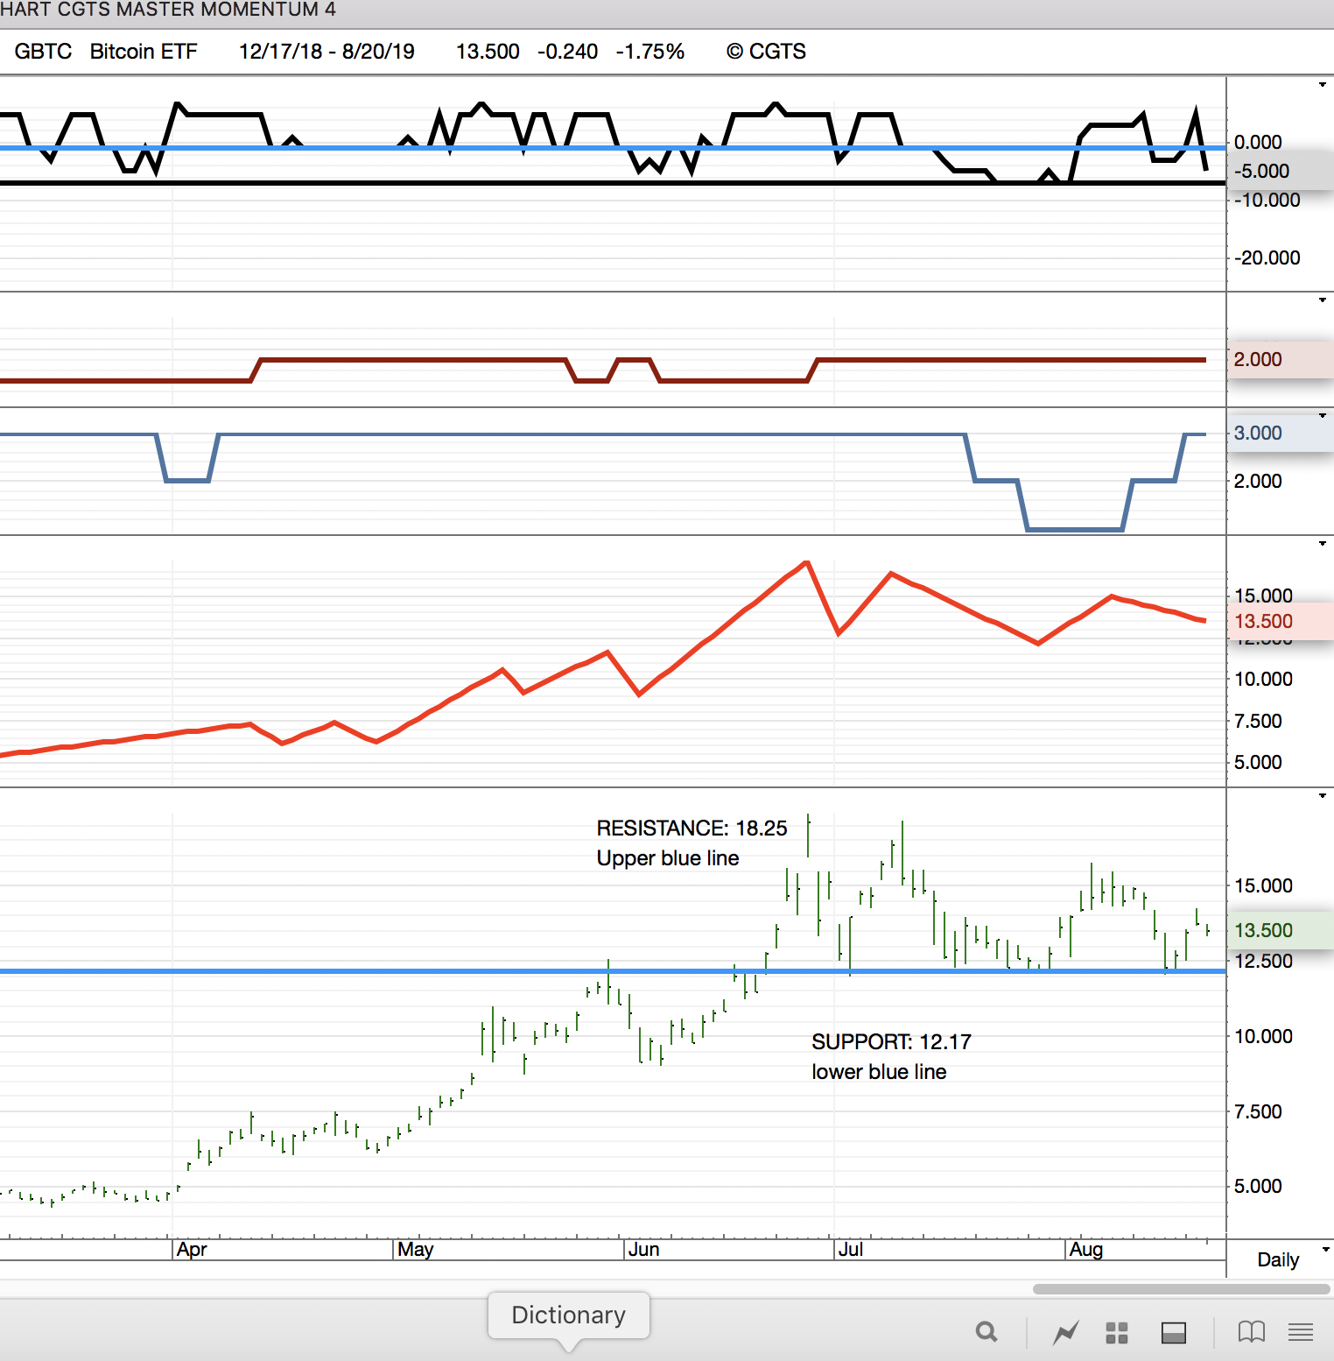The height and width of the screenshot is (1361, 1334).
Task: Open the brown indicator pane dropdown arrow
Action: (x=1322, y=300)
